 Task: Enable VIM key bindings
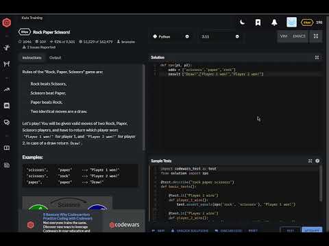(284, 36)
